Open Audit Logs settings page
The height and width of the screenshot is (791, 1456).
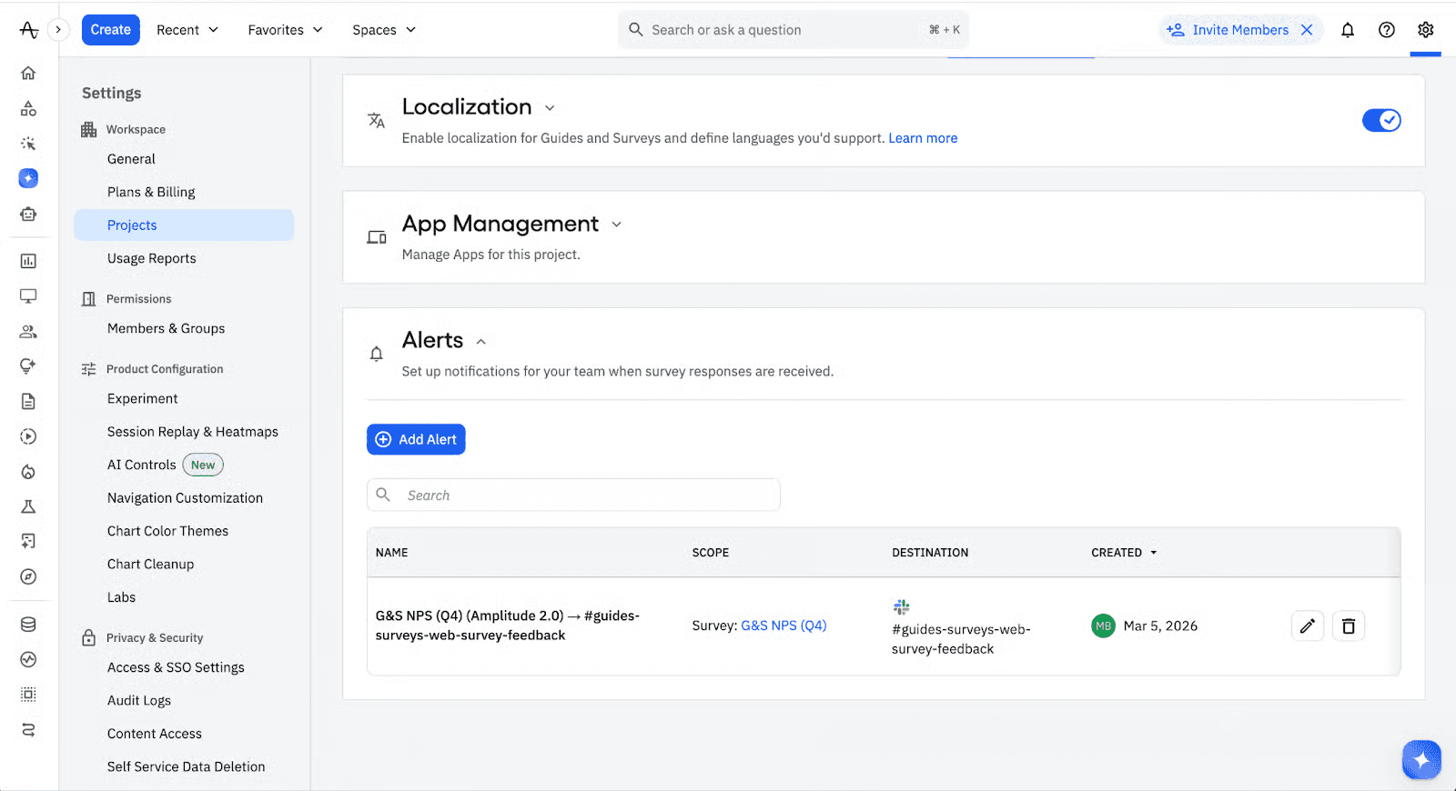(x=139, y=700)
